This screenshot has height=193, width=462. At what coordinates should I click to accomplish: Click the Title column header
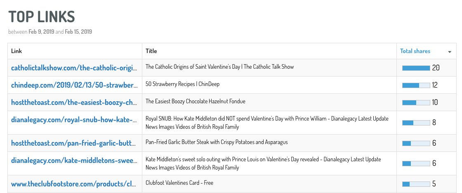point(151,51)
